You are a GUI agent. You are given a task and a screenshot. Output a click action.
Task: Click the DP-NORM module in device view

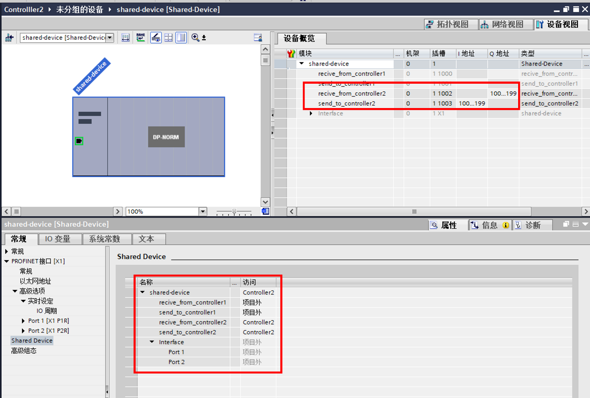(x=166, y=137)
